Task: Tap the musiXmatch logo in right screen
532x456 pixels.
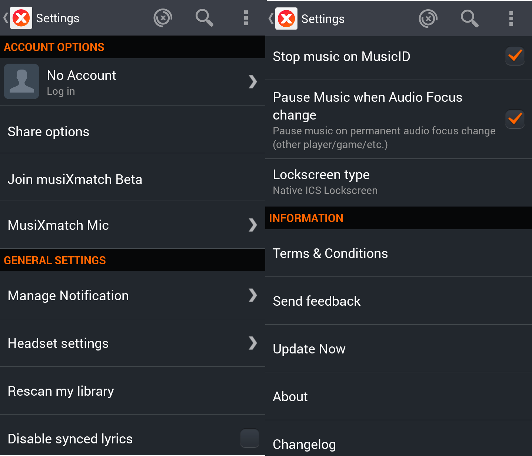Action: [x=286, y=19]
